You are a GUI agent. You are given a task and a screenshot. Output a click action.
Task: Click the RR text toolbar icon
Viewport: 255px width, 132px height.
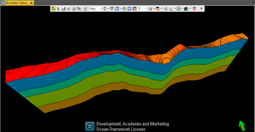(79, 9)
